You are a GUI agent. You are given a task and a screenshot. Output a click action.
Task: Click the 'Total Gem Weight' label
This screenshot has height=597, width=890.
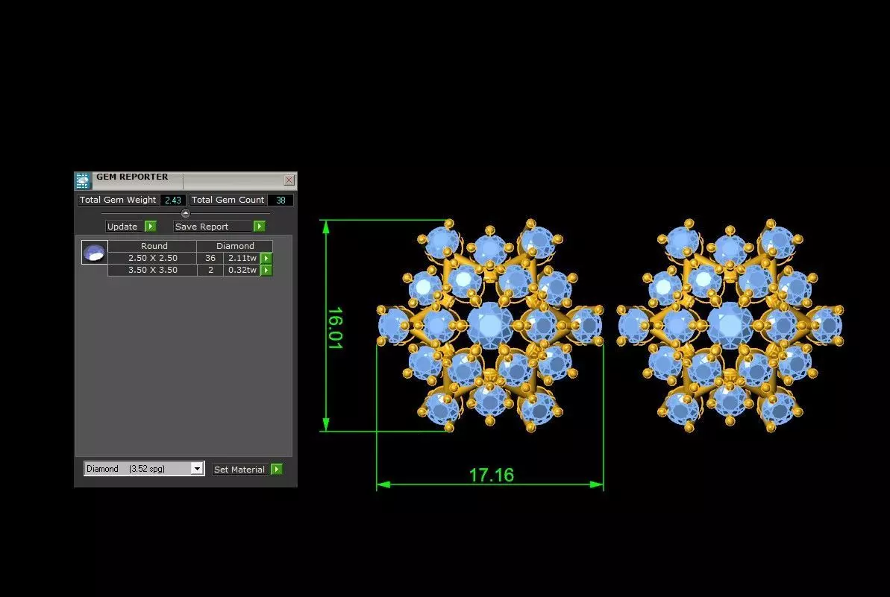pyautogui.click(x=117, y=200)
